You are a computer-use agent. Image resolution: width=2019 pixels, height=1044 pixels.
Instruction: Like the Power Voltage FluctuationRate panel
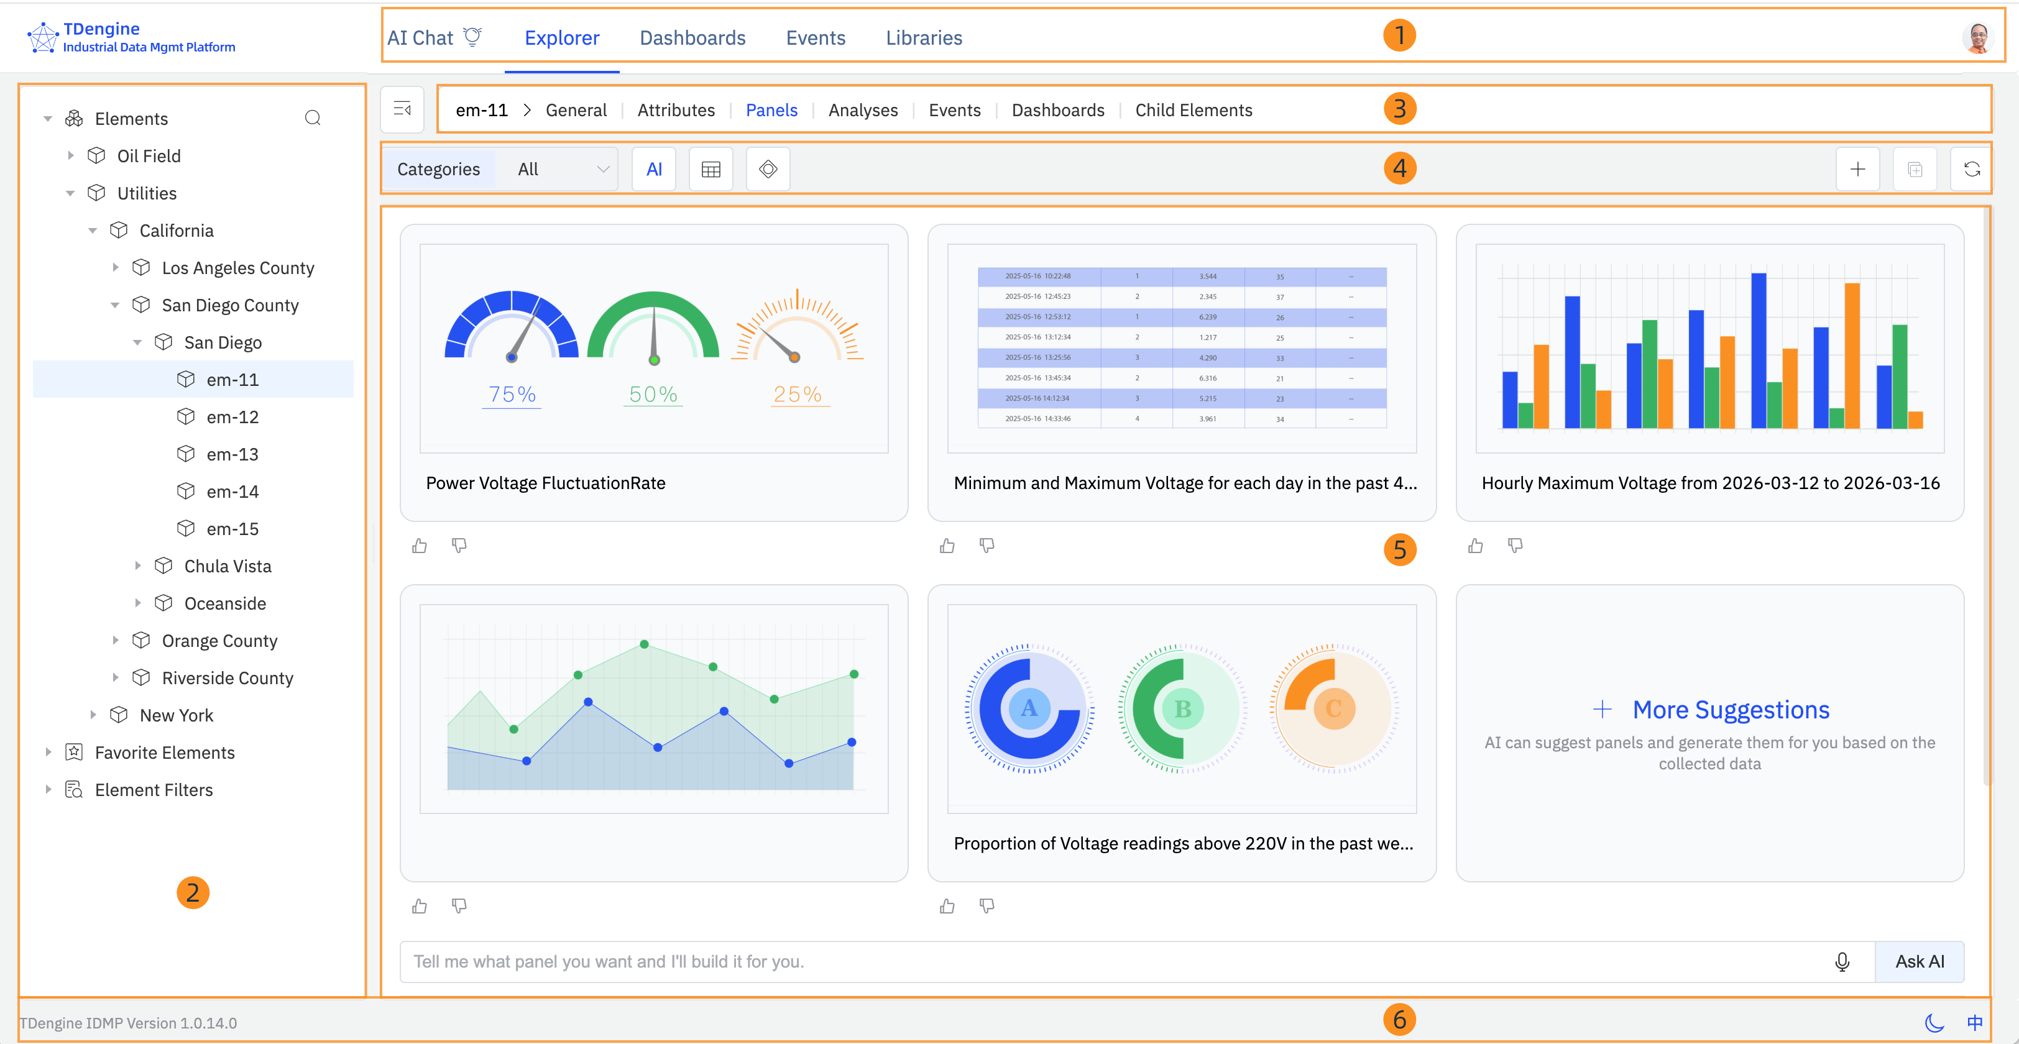point(420,546)
